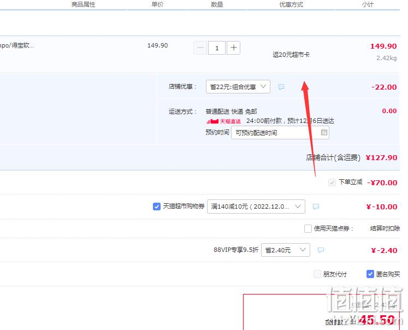Uncheck the 天猫超市购物券 checkbox
Viewport: 408px width, 330px height.
tap(157, 207)
